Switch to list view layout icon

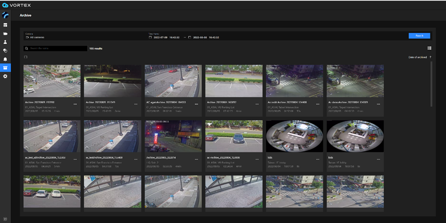coord(429,48)
